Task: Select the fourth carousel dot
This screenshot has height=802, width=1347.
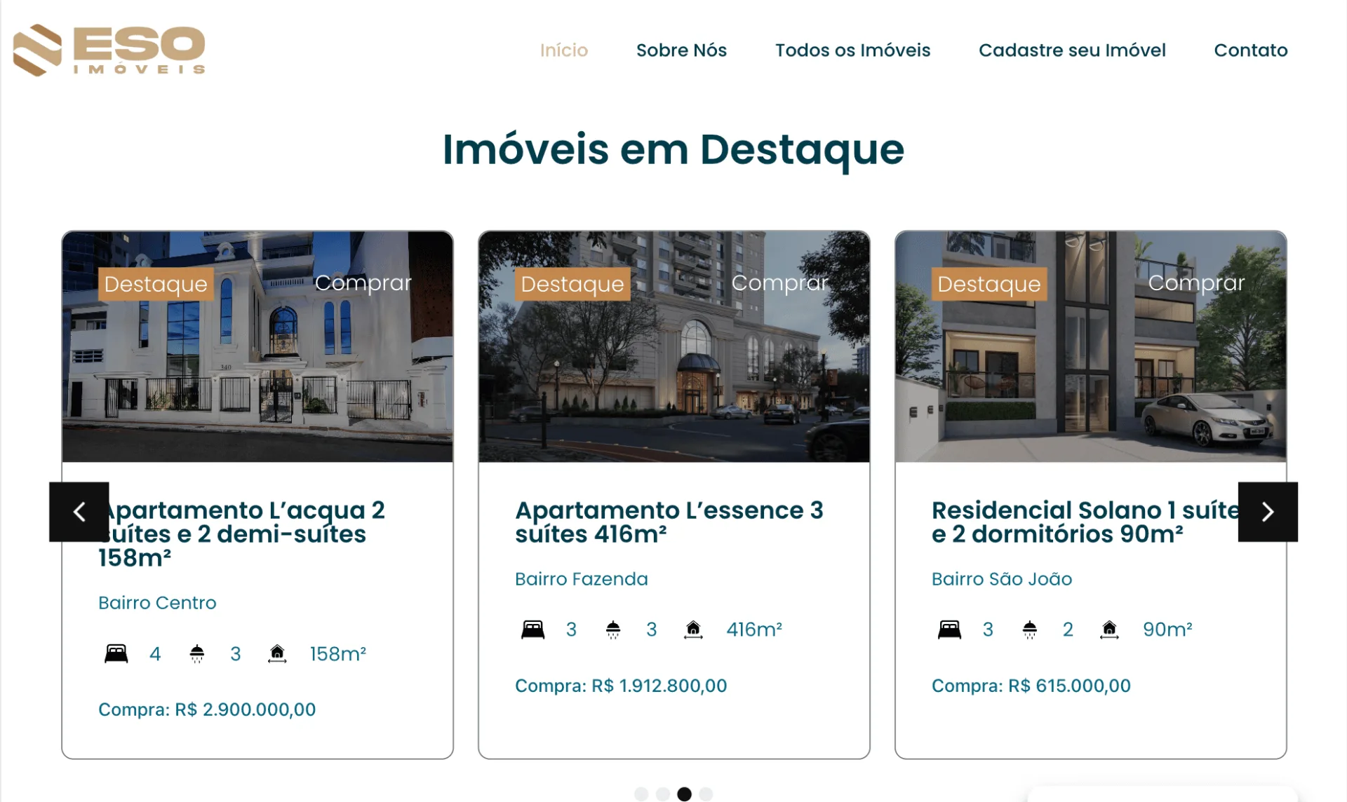Action: pos(706,794)
